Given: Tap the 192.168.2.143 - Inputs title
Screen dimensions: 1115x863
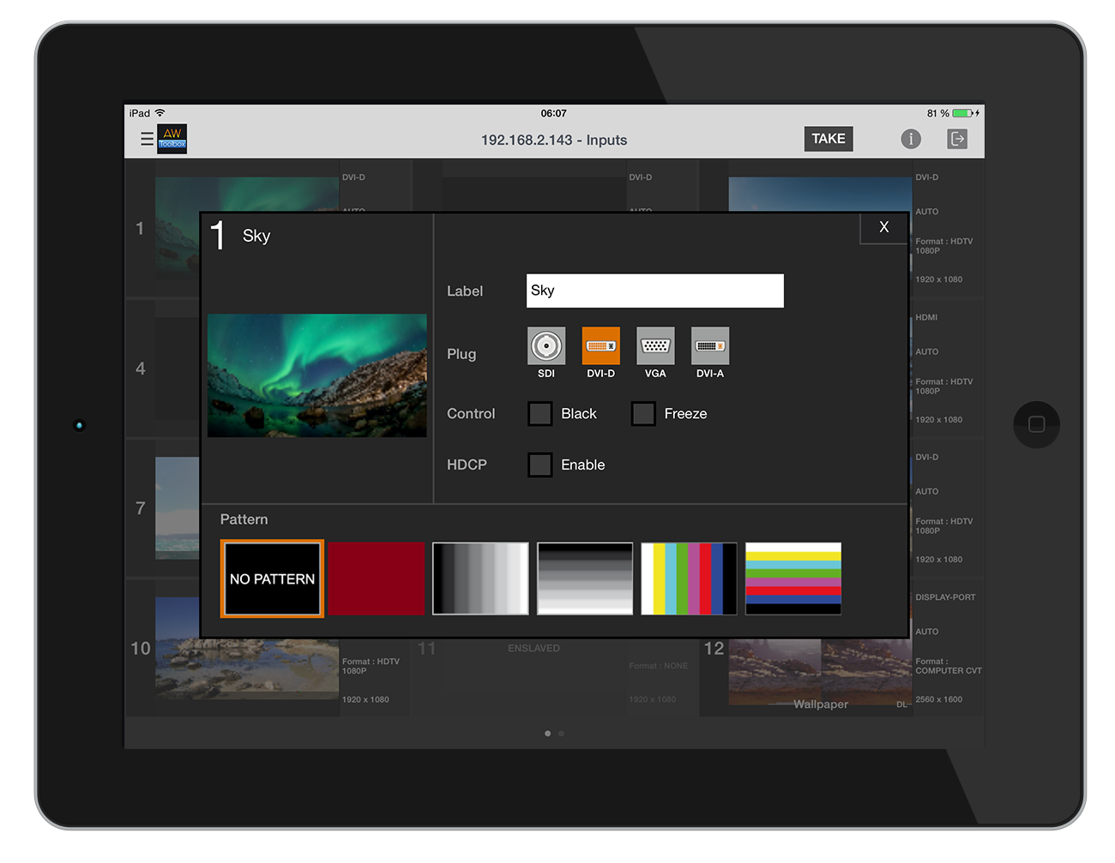Looking at the screenshot, I should [554, 140].
